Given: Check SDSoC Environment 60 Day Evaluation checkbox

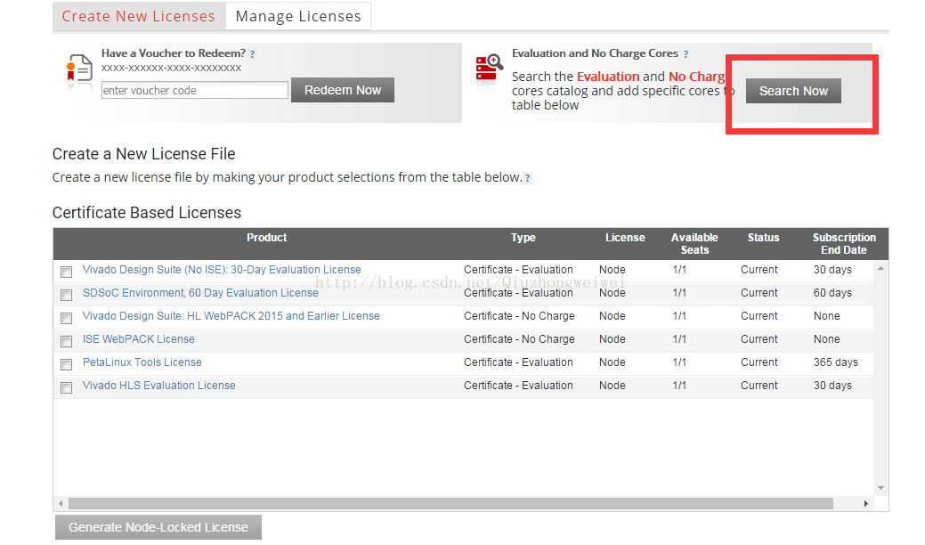Looking at the screenshot, I should (x=66, y=295).
